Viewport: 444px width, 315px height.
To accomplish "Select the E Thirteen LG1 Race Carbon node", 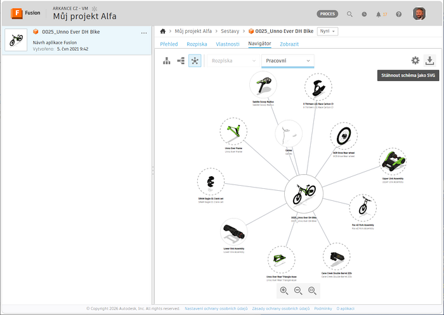I will pyautogui.click(x=318, y=87).
